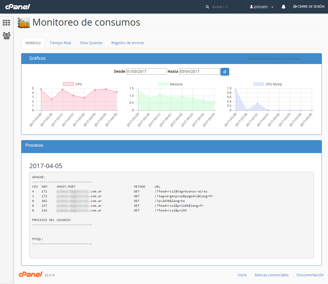Click the search magnifier icon
This screenshot has height=284, width=328.
(207, 7)
